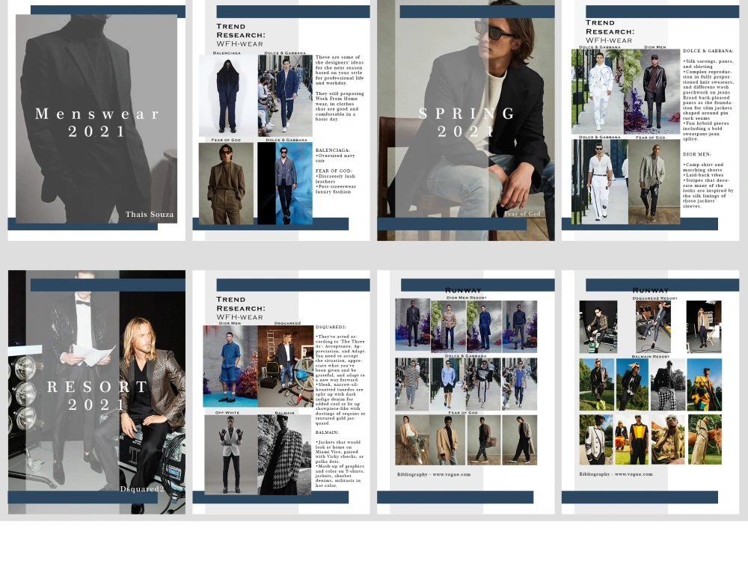Click the "Dior Men Resort" runway label
This screenshot has width=748, height=561.
coord(466,298)
